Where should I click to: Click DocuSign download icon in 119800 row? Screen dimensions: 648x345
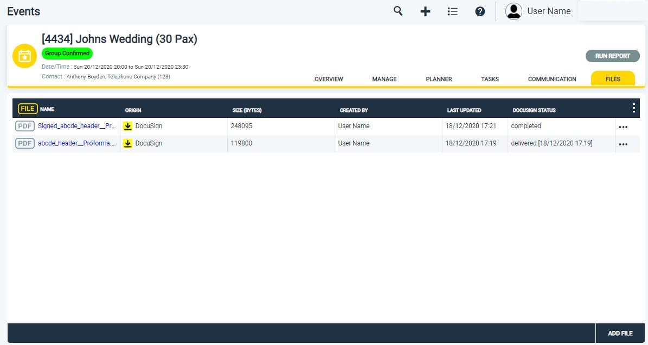click(127, 143)
